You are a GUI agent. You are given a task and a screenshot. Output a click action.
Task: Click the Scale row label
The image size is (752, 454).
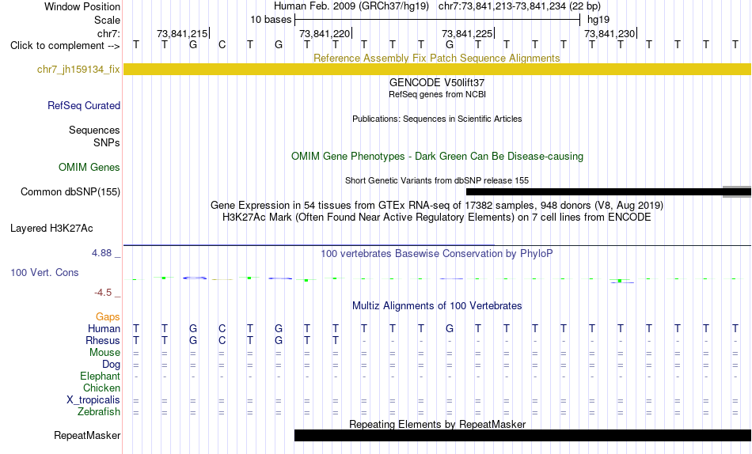click(107, 20)
